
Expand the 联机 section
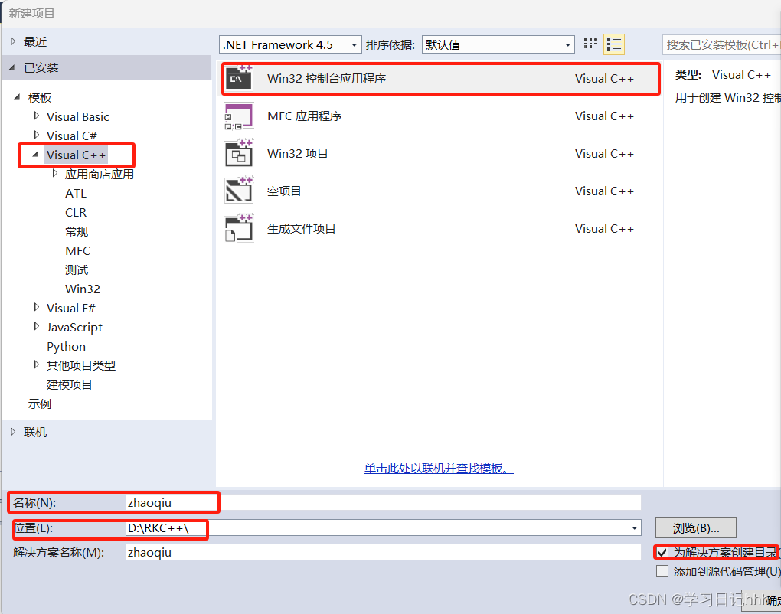13,432
